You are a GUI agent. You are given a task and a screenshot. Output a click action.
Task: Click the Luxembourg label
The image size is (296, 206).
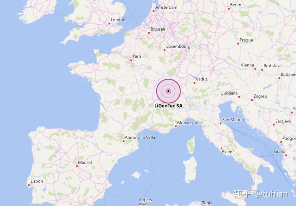[178, 46]
